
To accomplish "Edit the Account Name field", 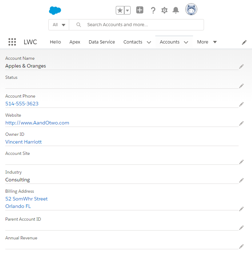I will click(x=241, y=66).
